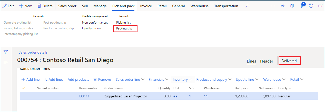Expand Product and supply dropdown
This screenshot has width=325, height=112.
pyautogui.click(x=214, y=79)
